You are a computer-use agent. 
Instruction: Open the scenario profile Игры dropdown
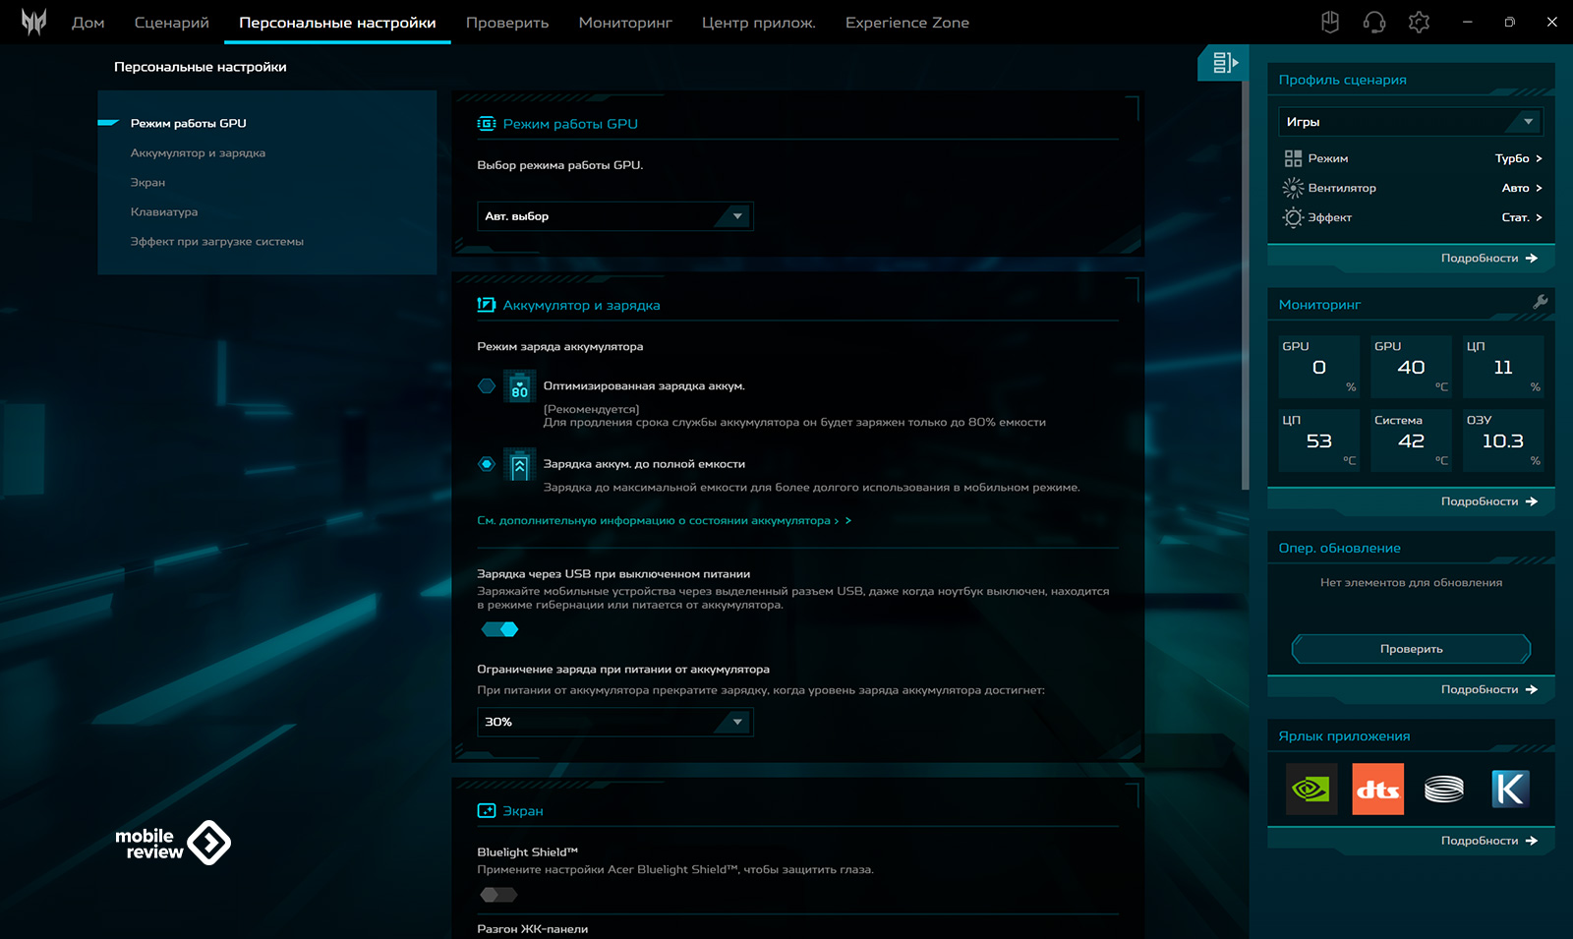coord(1410,122)
